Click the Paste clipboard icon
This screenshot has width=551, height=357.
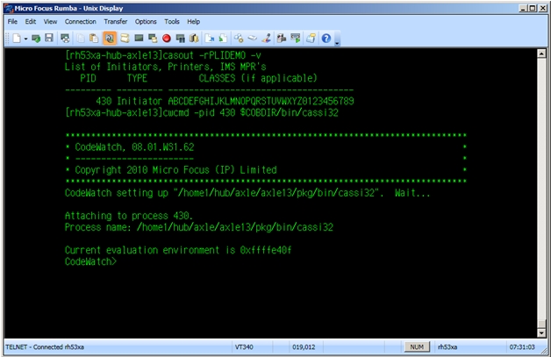tap(94, 38)
